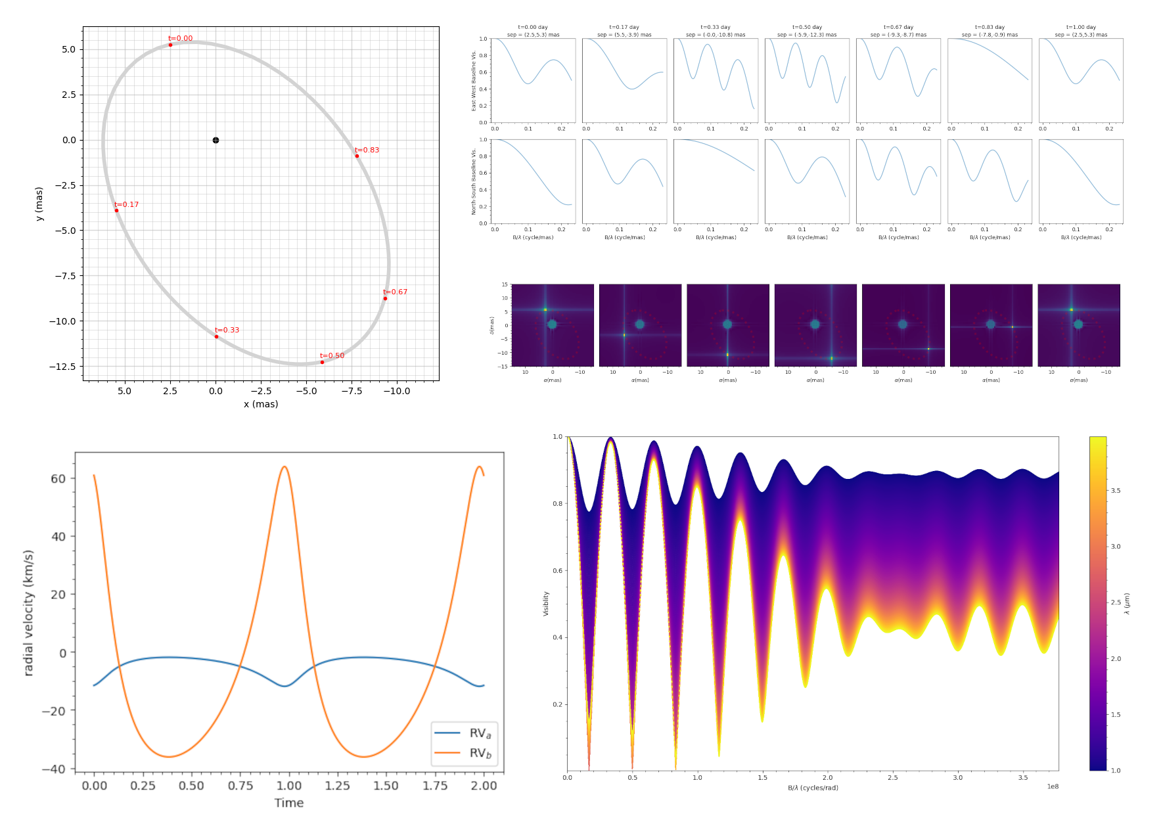
Task: Click the 'radial velocity (km/s)' axis label
Action: pyautogui.click(x=28, y=613)
